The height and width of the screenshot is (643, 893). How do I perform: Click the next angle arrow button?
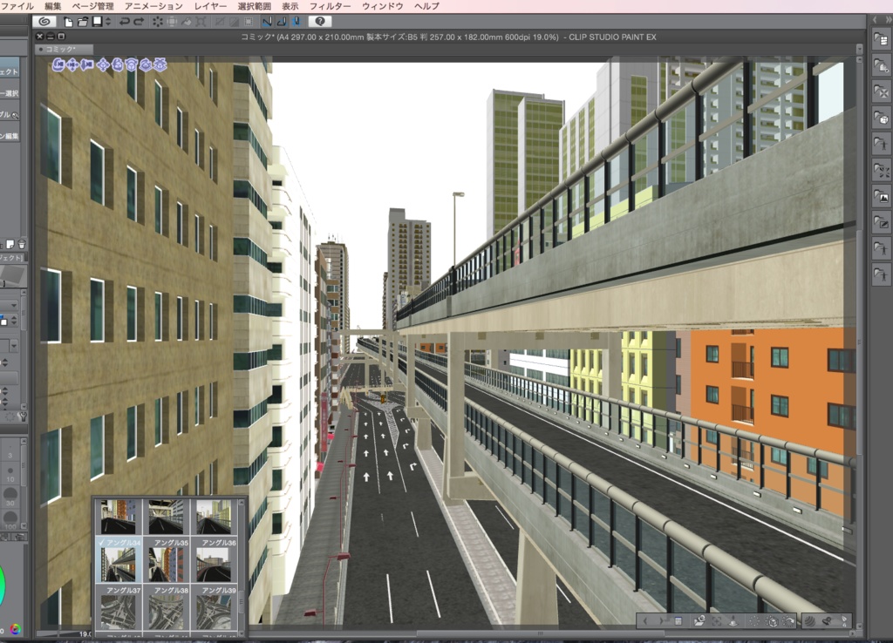coord(661,620)
